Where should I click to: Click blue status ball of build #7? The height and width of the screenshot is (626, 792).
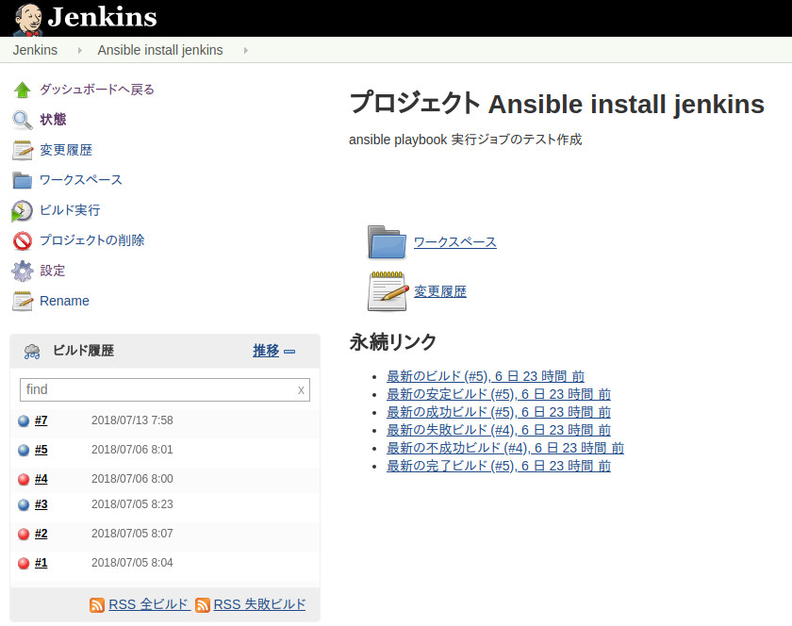pos(24,420)
